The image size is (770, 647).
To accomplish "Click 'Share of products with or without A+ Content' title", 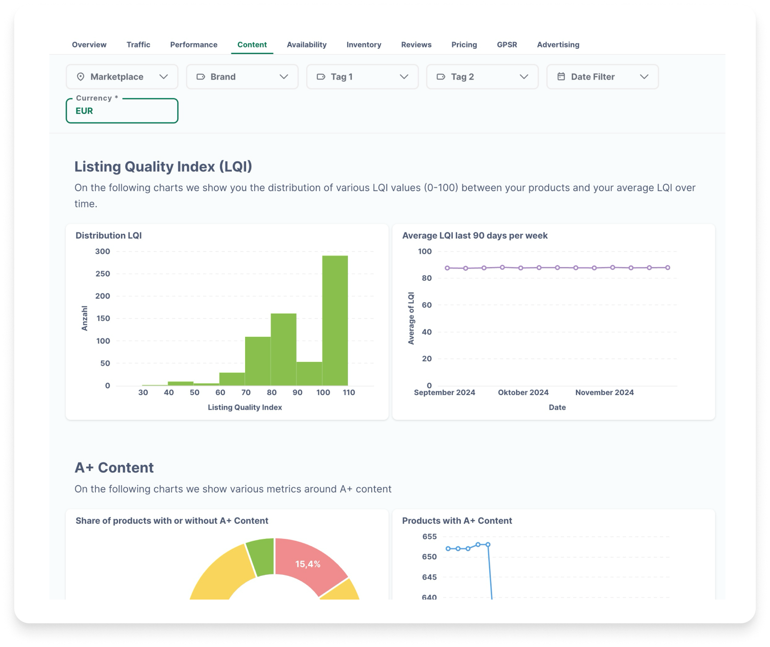I will 172,520.
